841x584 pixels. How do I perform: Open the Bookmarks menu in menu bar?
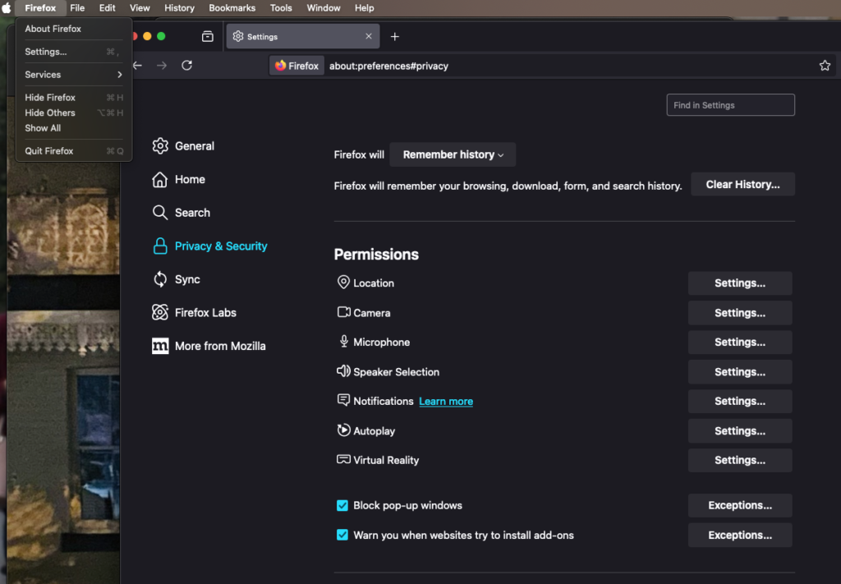(x=232, y=8)
